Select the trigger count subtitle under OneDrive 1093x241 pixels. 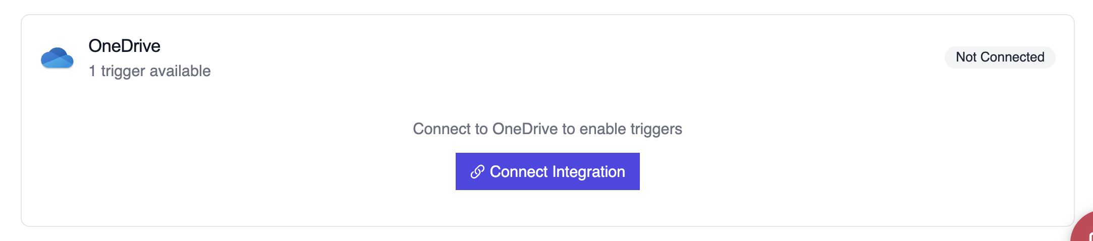coord(149,71)
